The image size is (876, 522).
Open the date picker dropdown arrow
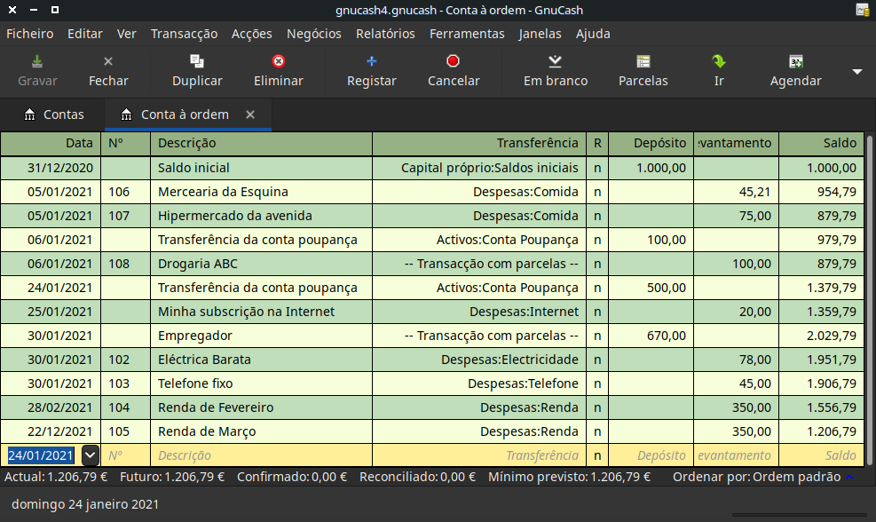coord(90,455)
